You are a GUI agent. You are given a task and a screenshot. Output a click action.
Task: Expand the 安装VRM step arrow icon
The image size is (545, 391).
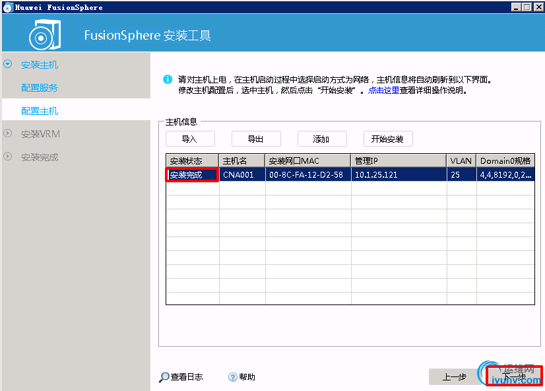(8, 133)
